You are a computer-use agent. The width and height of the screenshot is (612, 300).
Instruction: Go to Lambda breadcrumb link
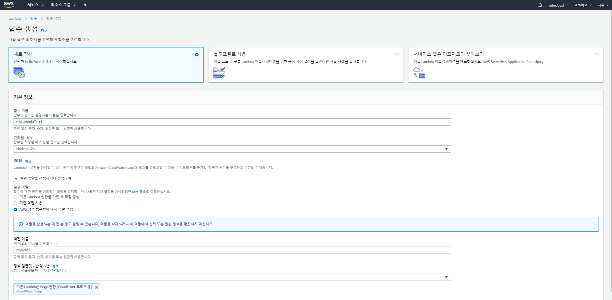(x=15, y=18)
